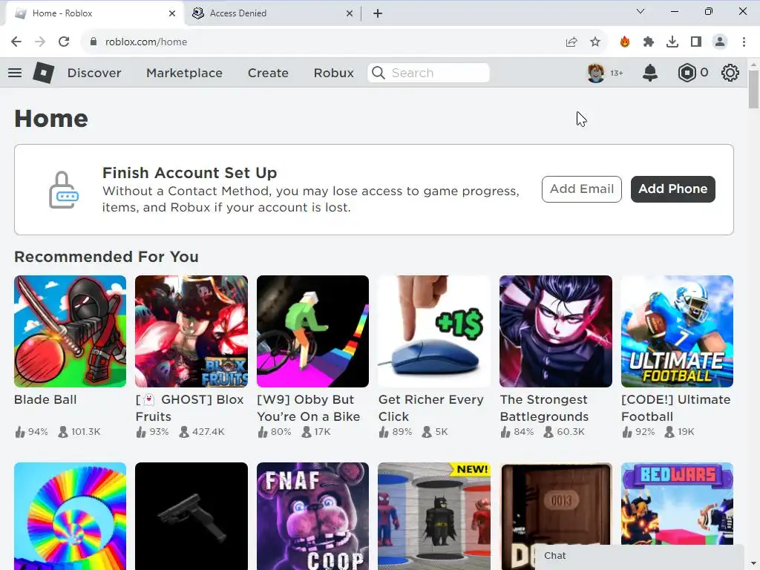760x570 pixels.
Task: Click the page vertical scrollbar
Action: 753,89
